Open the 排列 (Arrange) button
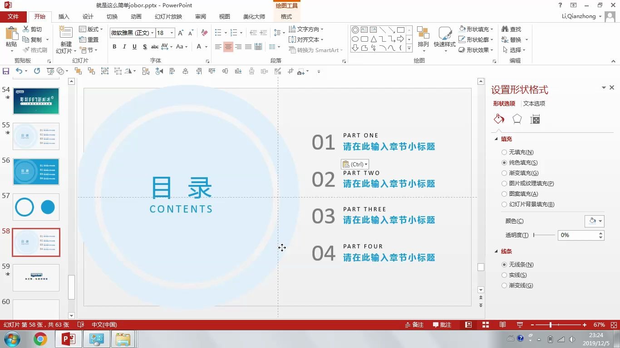620x348 pixels. click(423, 38)
